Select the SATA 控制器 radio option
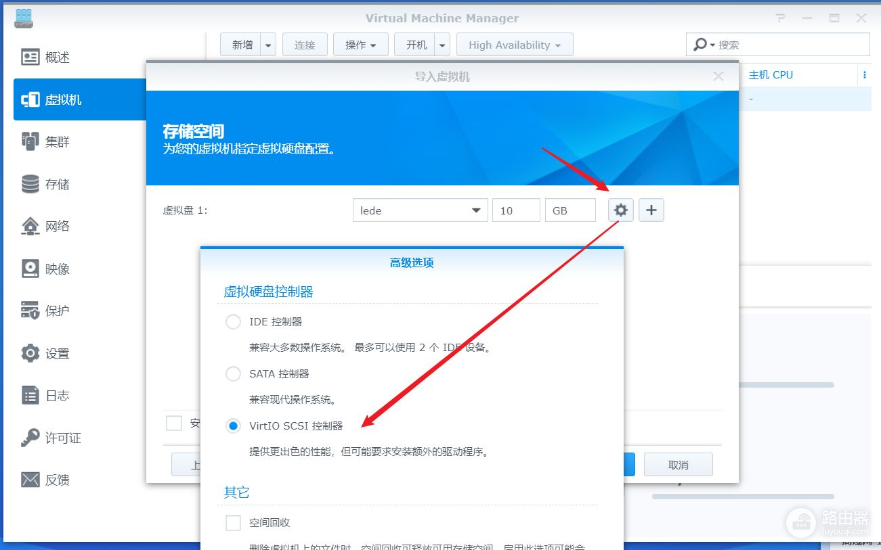The width and height of the screenshot is (881, 550). (x=233, y=373)
